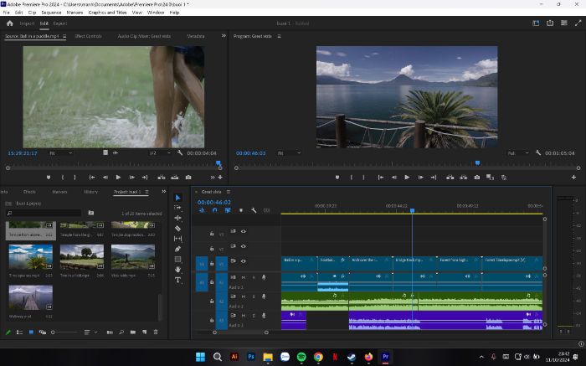Select the Slip tool

(x=177, y=238)
